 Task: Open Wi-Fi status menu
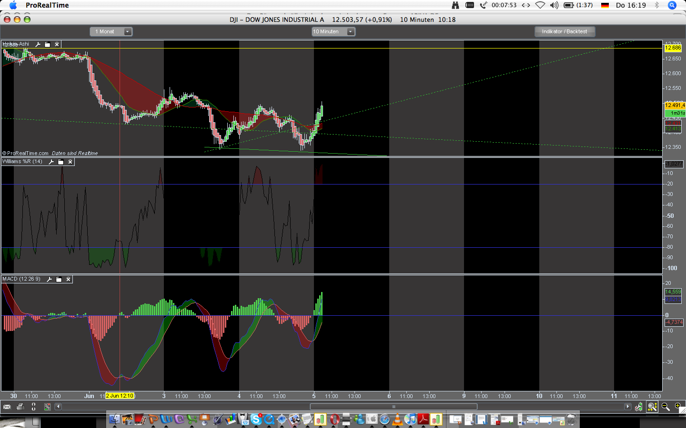point(540,5)
